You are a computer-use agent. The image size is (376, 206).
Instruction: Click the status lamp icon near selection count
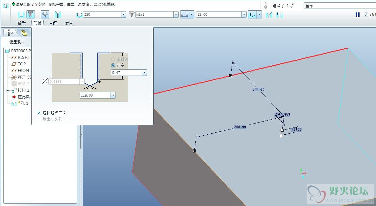[x=265, y=6]
